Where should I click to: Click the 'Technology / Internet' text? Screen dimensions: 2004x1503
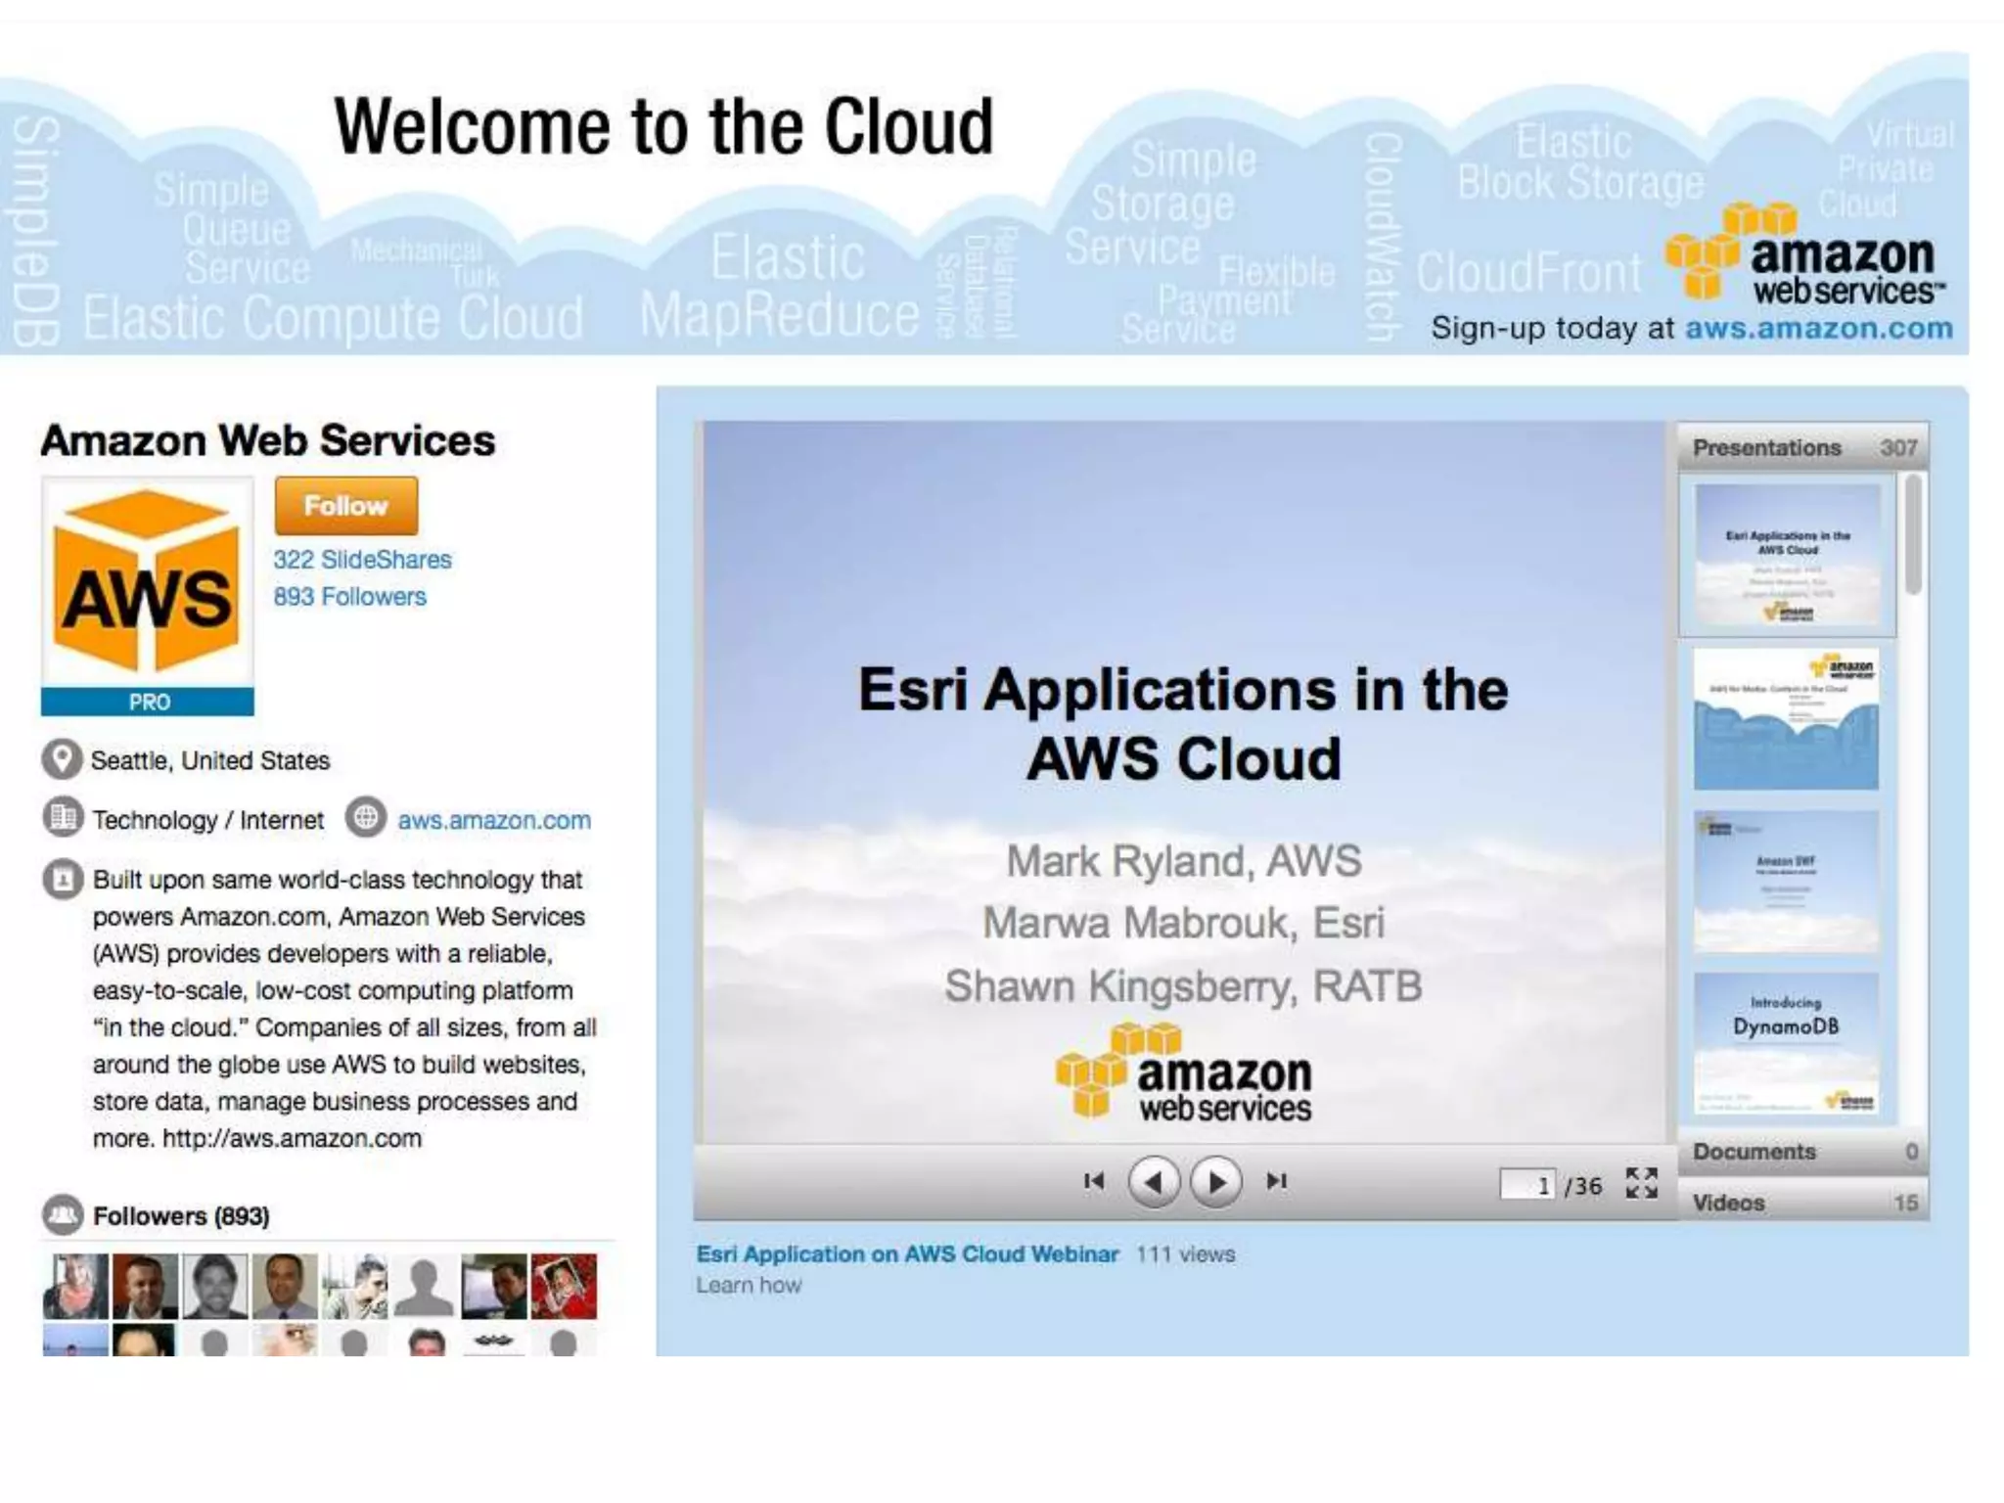pyautogui.click(x=208, y=820)
